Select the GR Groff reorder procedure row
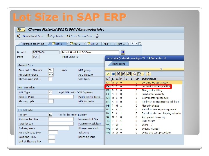 pyautogui.click(x=144, y=98)
